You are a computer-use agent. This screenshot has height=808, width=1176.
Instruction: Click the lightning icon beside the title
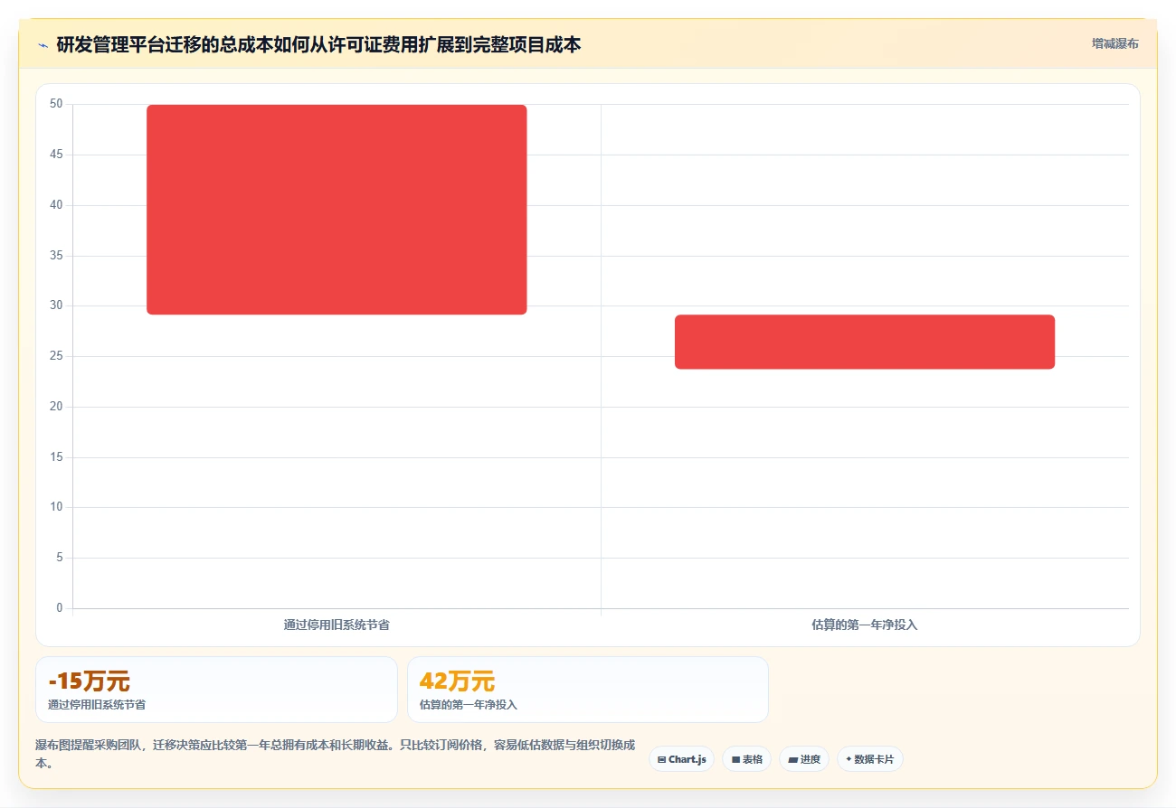click(43, 45)
